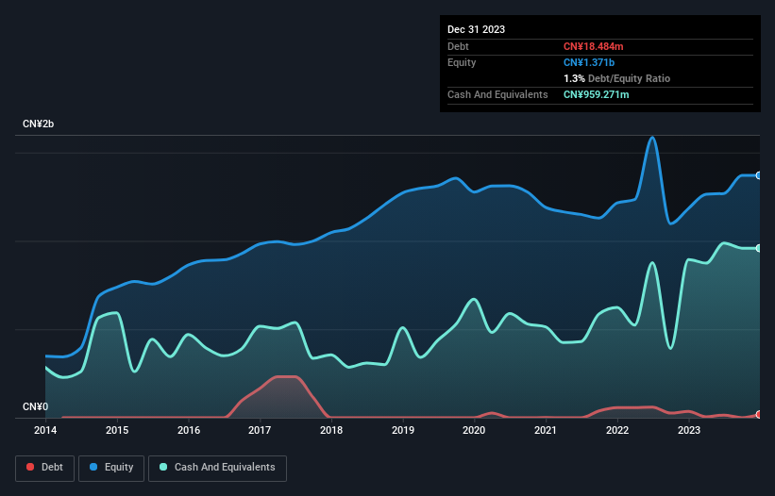Screen dimensions: 775x496
Task: Click the 1.3% Debt/Equity Ratio text
Action: pos(616,78)
